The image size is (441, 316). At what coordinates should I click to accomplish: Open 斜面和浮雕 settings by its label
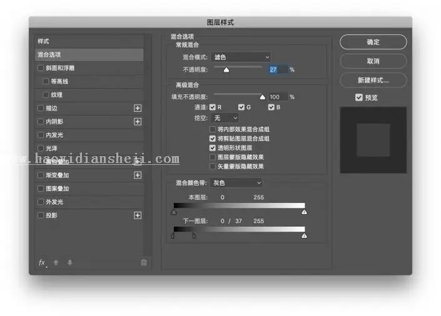coord(60,68)
